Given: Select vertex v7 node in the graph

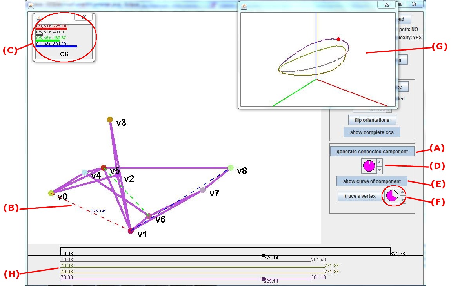Looking at the screenshot, I should coord(203,190).
